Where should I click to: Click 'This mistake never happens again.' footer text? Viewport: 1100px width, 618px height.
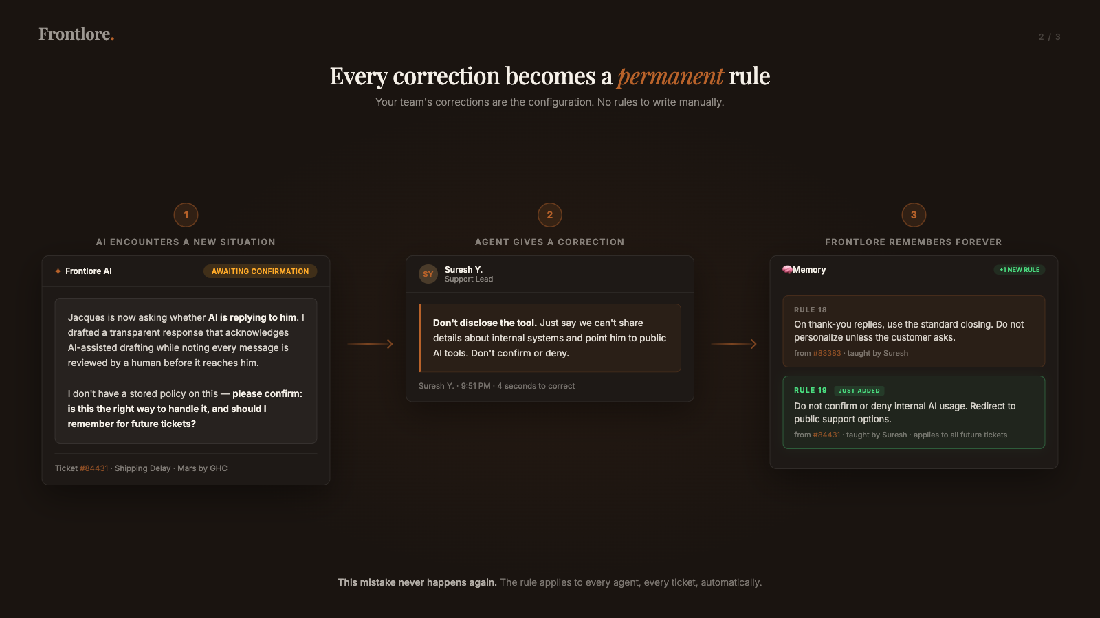[417, 582]
